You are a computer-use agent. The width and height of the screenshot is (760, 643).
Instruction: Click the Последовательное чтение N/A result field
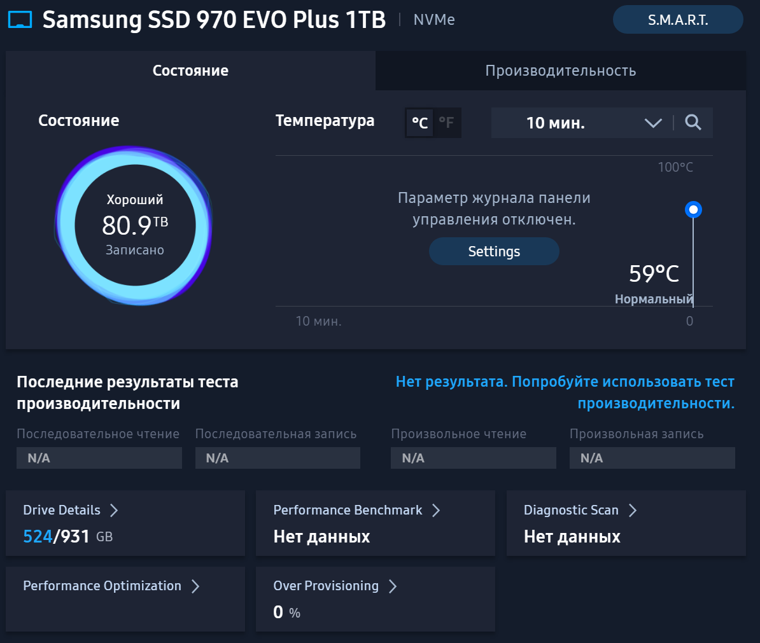click(x=99, y=458)
